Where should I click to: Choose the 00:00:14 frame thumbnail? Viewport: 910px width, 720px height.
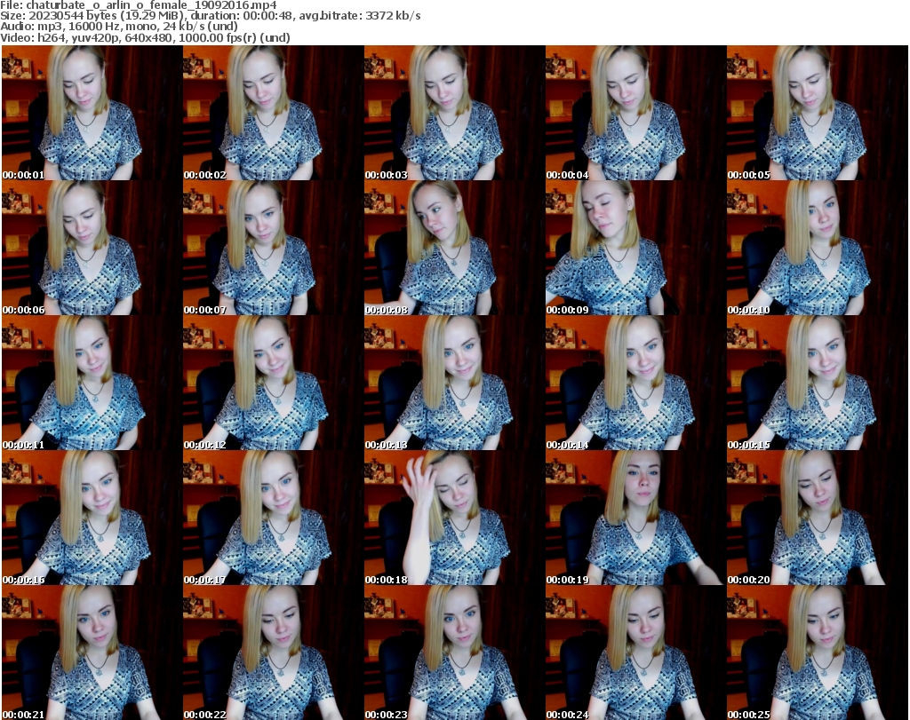coord(635,384)
